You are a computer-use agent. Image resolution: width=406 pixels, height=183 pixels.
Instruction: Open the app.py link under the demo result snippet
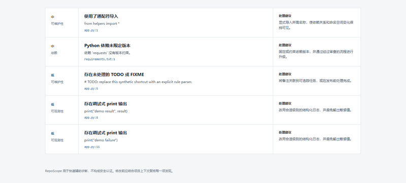click(91, 118)
